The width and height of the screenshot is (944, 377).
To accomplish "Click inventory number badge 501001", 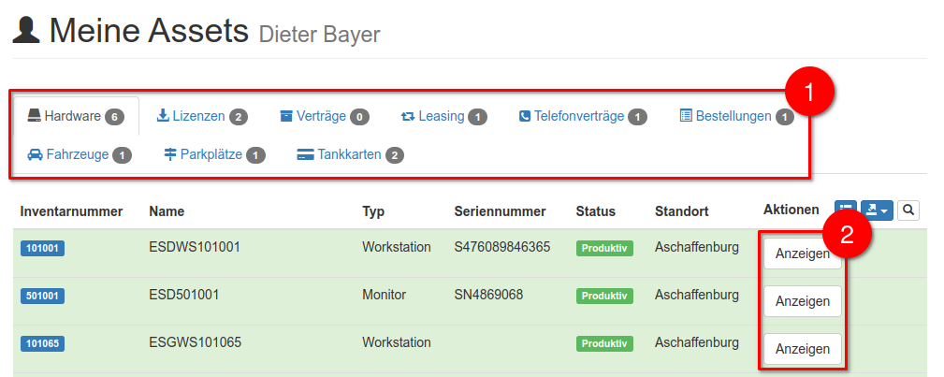I will coord(42,296).
